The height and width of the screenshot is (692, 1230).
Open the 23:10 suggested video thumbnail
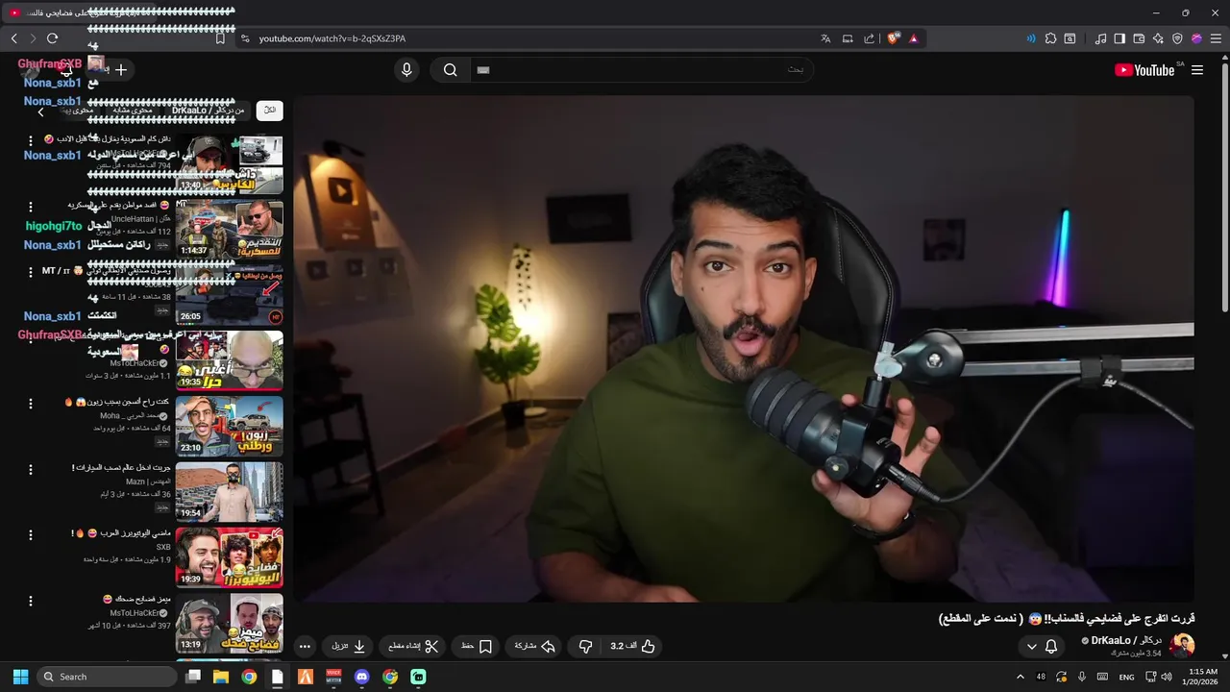(230, 426)
